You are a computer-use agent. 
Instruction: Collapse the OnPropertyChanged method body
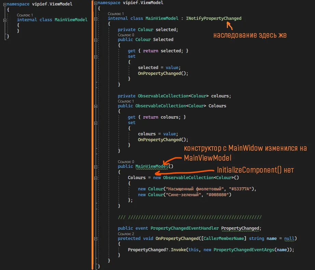tap(96, 239)
